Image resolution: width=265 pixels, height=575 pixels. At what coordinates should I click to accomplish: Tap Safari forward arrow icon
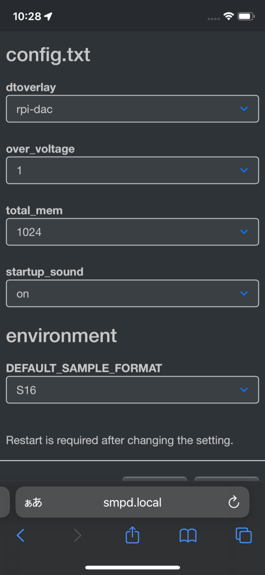[77, 535]
